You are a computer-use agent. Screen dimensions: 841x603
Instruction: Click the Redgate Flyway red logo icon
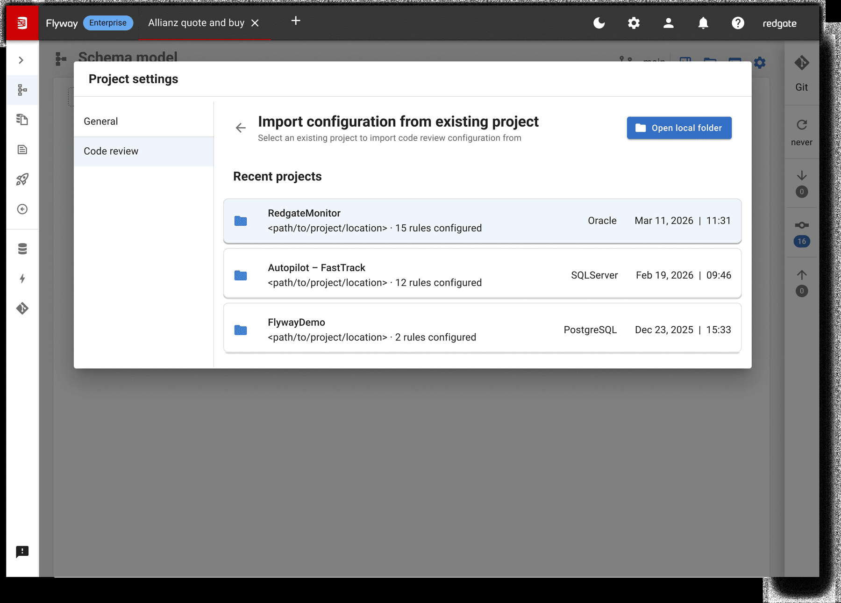[22, 23]
